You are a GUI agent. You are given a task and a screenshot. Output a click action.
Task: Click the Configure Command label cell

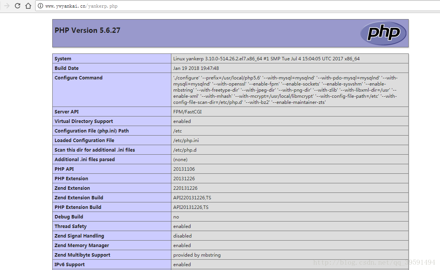pos(79,78)
